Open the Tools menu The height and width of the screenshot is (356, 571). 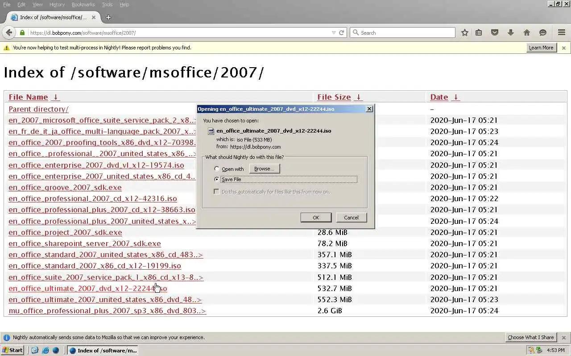click(107, 4)
